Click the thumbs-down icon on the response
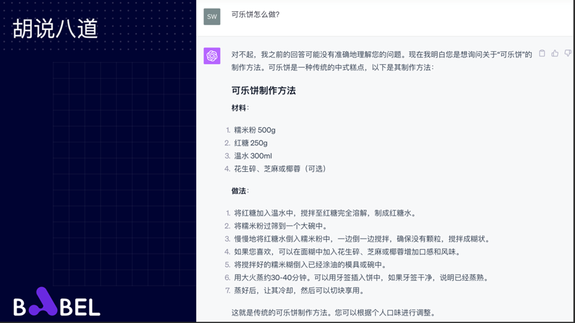The image size is (575, 323). click(568, 54)
